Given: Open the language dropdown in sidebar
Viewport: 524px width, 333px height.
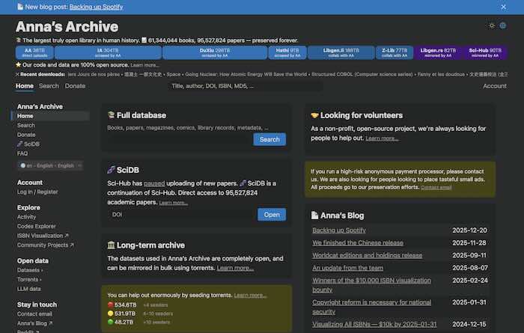Looking at the screenshot, I should (49, 165).
